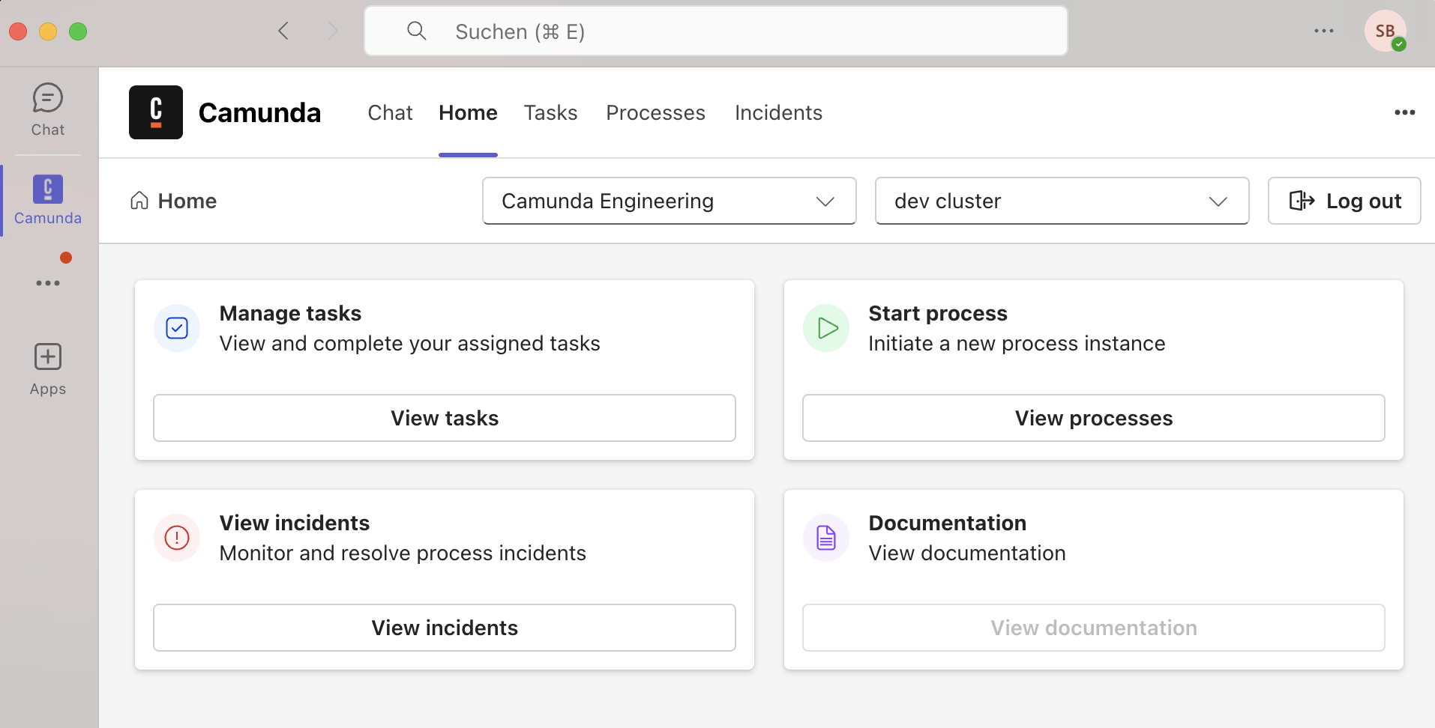Click the Start process play icon
This screenshot has height=728, width=1435.
coord(826,328)
